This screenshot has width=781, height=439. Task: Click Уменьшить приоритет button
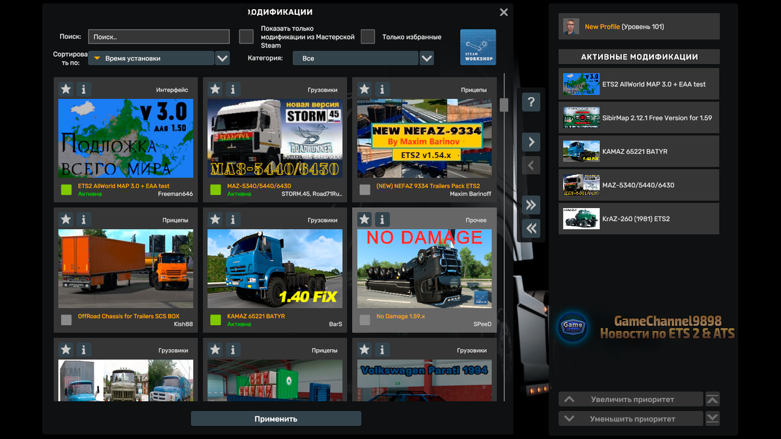pyautogui.click(x=631, y=419)
